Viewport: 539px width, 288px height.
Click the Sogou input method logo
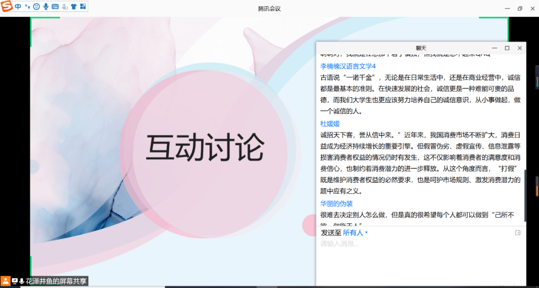(6, 6)
